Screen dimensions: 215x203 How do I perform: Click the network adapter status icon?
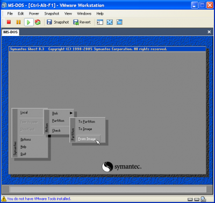point(203,199)
